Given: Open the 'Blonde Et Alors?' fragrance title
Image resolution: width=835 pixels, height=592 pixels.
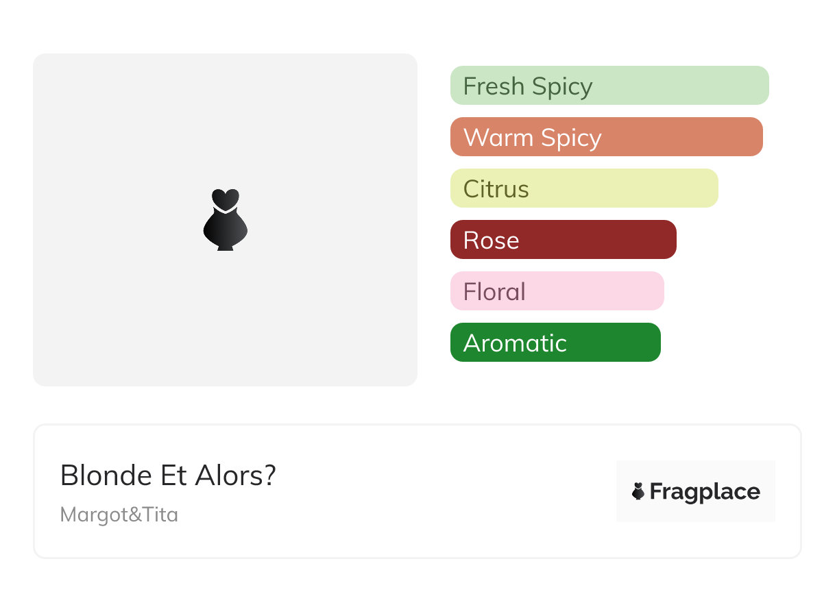Looking at the screenshot, I should [x=168, y=476].
